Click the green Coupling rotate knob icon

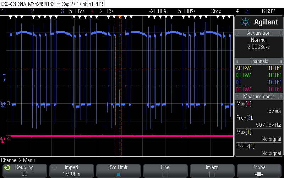[7, 168]
